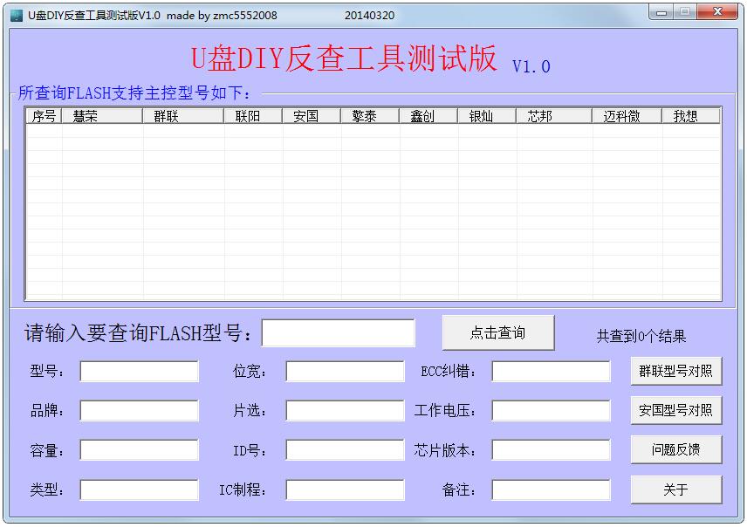Click the 点击查询 search button
Image resolution: width=747 pixels, height=527 pixels.
click(497, 332)
